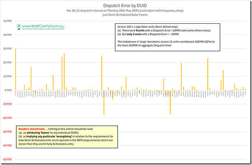Click the bar peaking near 11 MW
The width and height of the screenshot is (252, 165).
53,82
